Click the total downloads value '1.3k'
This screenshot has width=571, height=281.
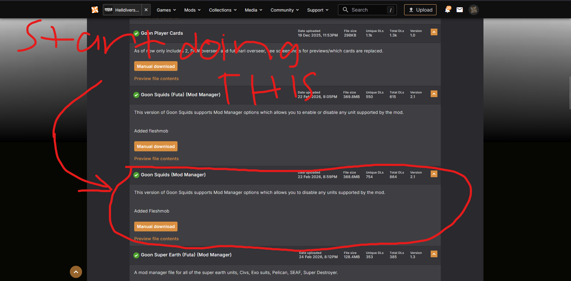coord(393,35)
